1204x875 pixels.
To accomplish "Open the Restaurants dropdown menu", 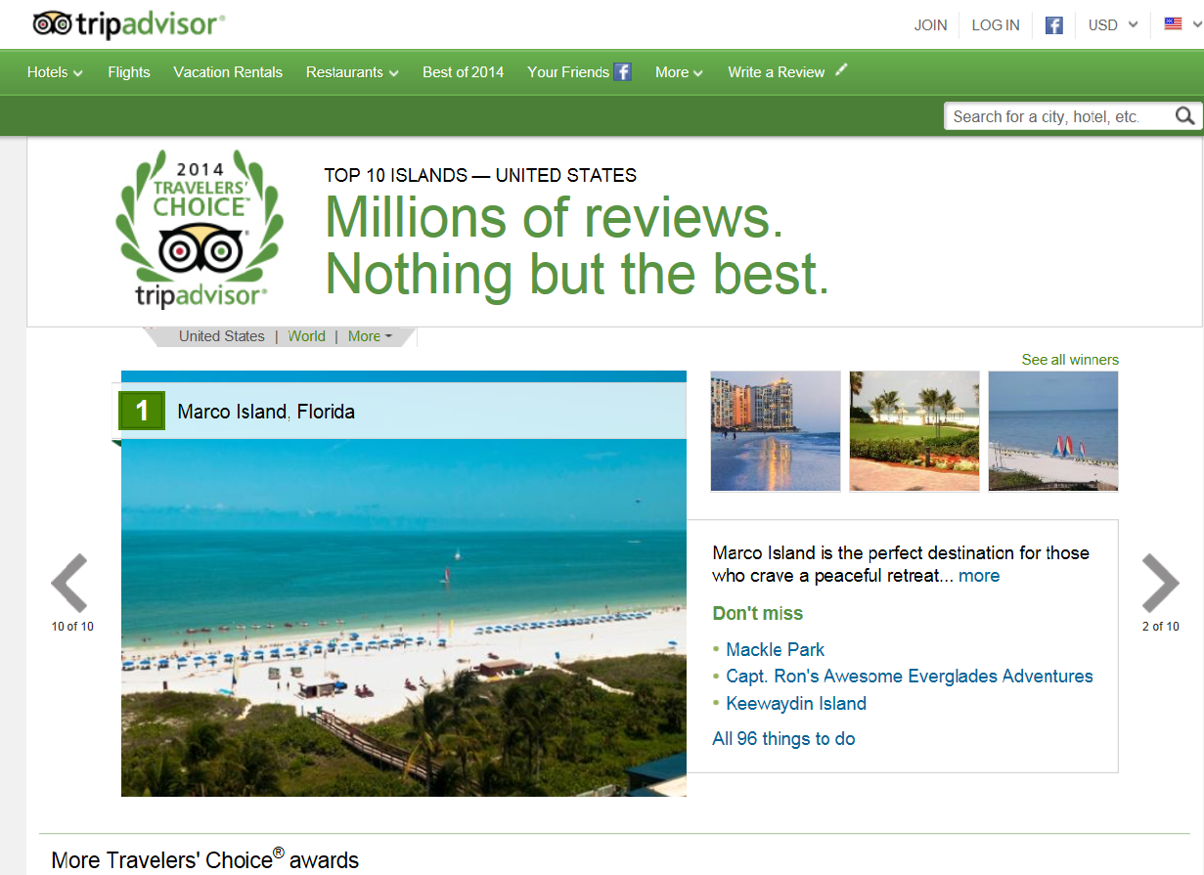I will (x=352, y=72).
